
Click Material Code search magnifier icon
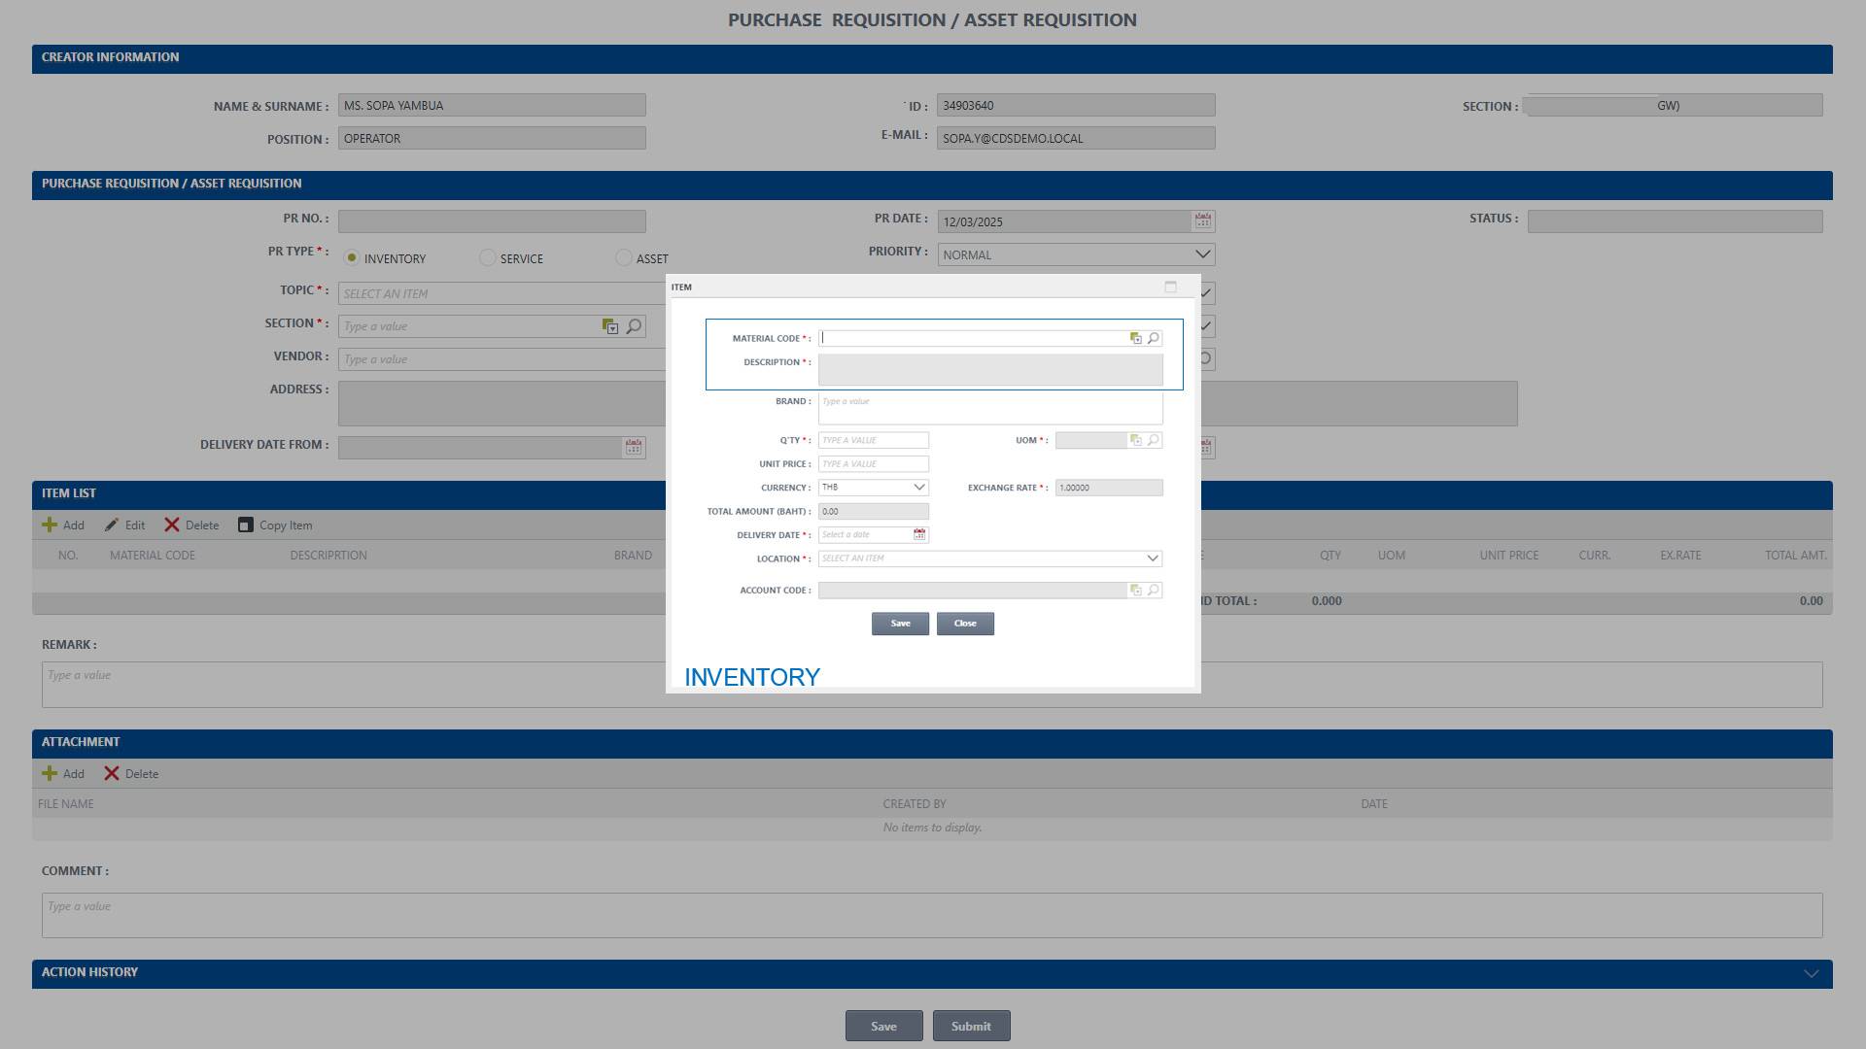click(x=1154, y=339)
